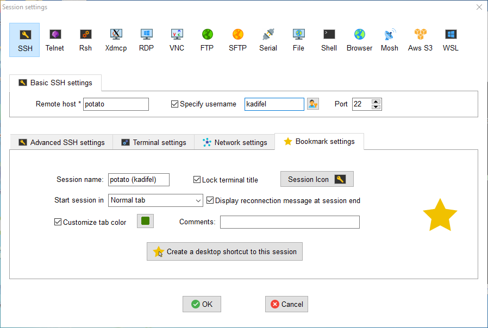Image resolution: width=488 pixels, height=328 pixels.
Task: Click the OK button
Action: [202, 304]
